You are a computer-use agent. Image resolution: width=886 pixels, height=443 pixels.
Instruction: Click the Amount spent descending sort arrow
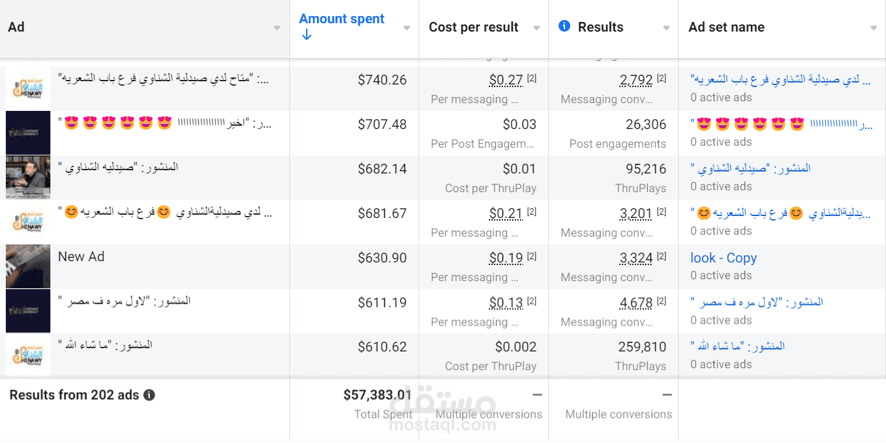point(307,35)
